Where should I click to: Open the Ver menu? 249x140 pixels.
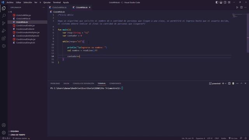coord(36,2)
